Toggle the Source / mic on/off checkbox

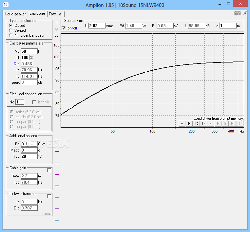pyautogui.click(x=64, y=28)
